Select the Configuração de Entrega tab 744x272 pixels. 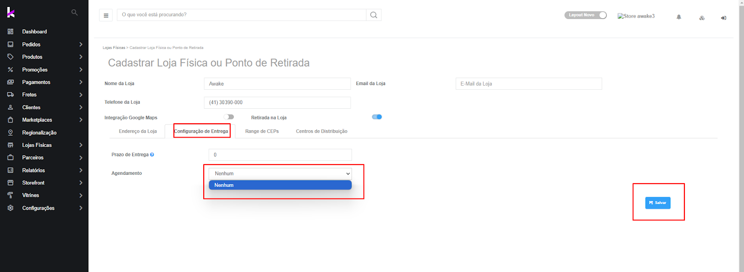201,131
